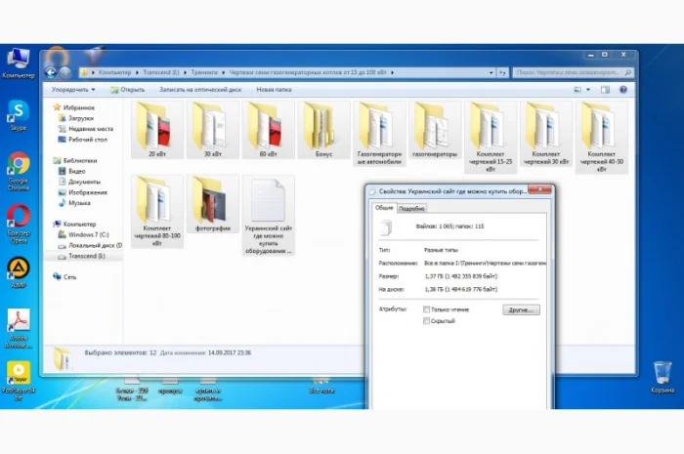Switch to the "Подробно" tab

(x=411, y=208)
